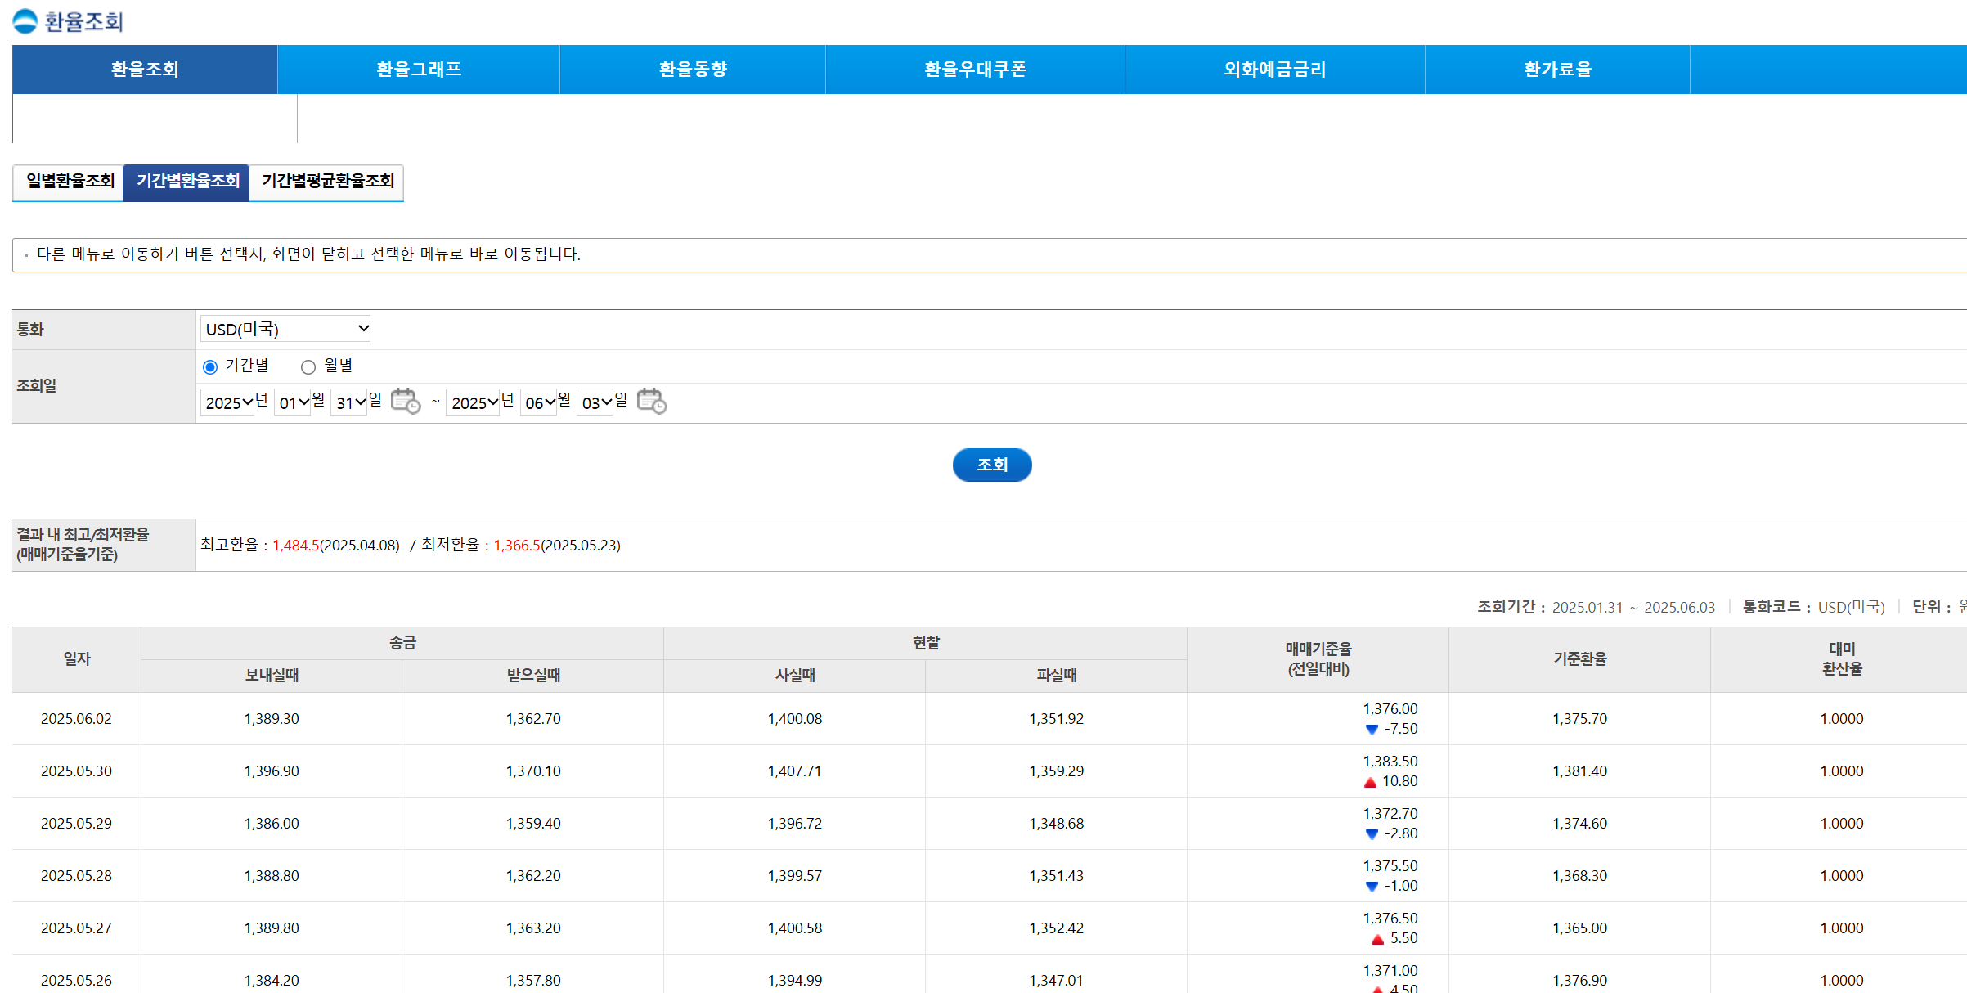This screenshot has width=1967, height=993.
Task: Select the 기간별 radio option
Action: click(209, 366)
